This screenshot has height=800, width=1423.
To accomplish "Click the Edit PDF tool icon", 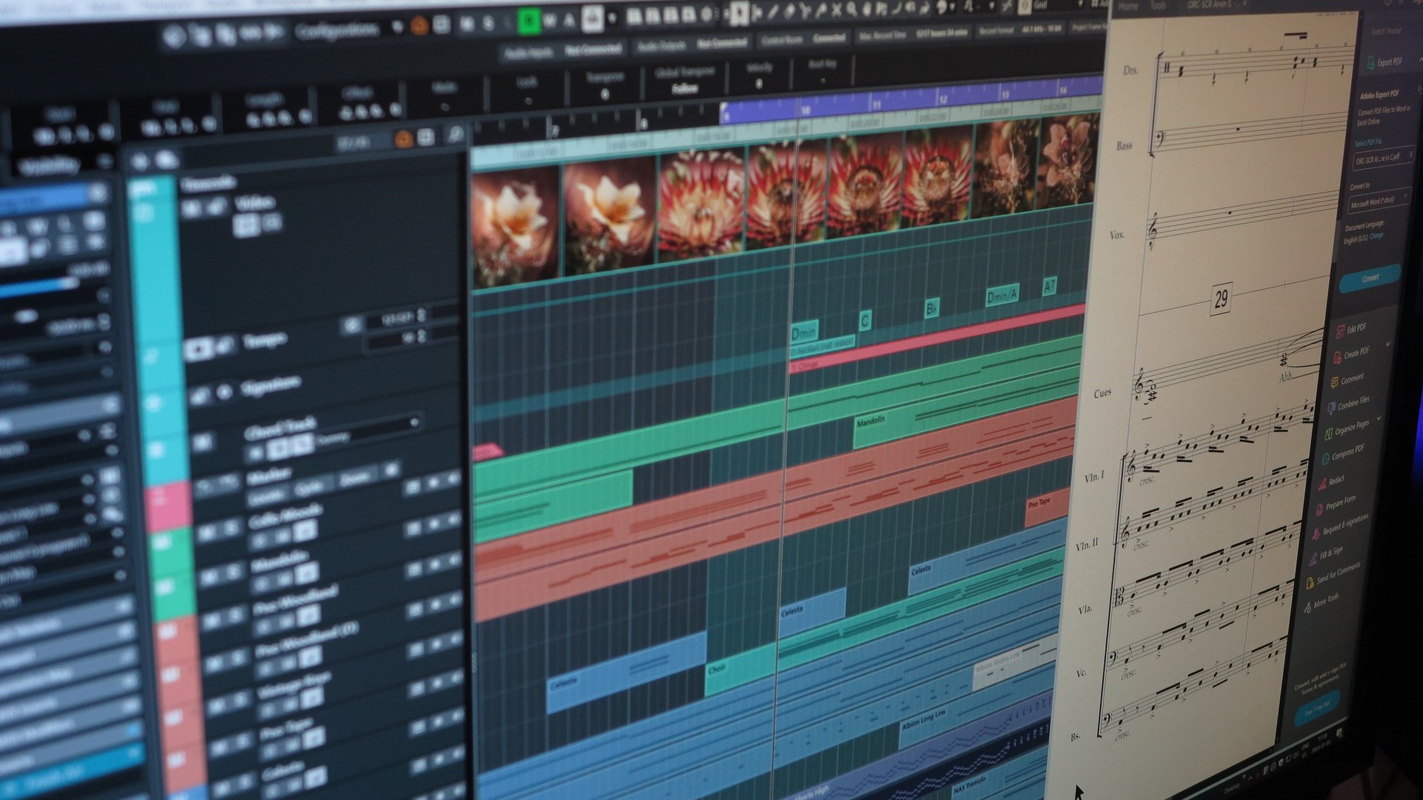I will pyautogui.click(x=1340, y=331).
